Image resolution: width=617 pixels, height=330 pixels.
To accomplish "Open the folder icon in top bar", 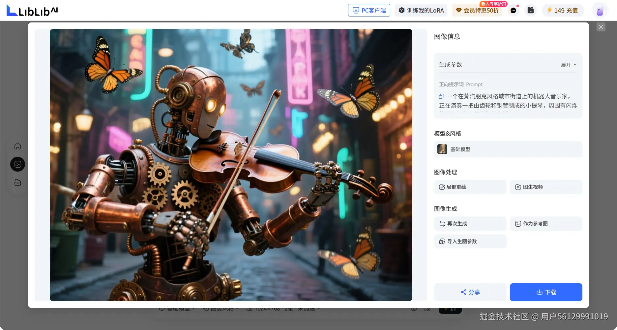I will pyautogui.click(x=531, y=10).
